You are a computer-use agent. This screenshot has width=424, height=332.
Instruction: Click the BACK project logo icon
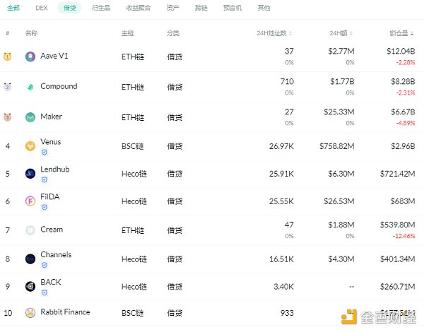pyautogui.click(x=30, y=286)
